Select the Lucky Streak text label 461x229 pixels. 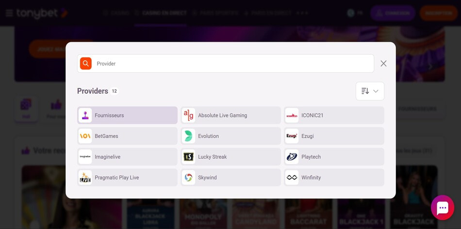coord(212,157)
